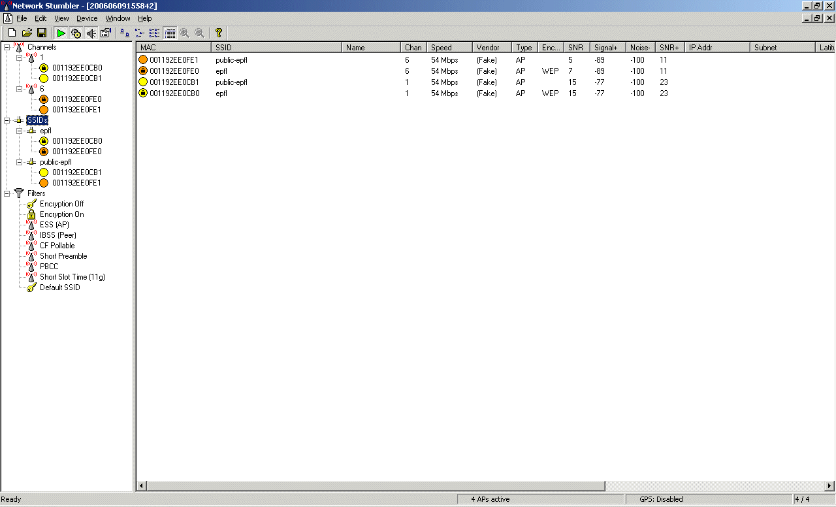
Task: Select 001192EE0CB1 under public-epfl SSID
Action: (x=77, y=172)
